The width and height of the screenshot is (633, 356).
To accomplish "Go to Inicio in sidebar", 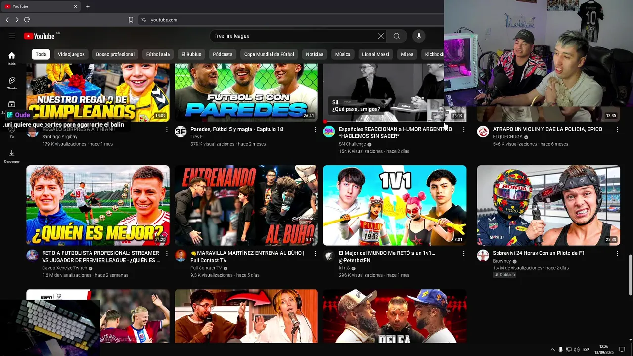I will pos(12,58).
